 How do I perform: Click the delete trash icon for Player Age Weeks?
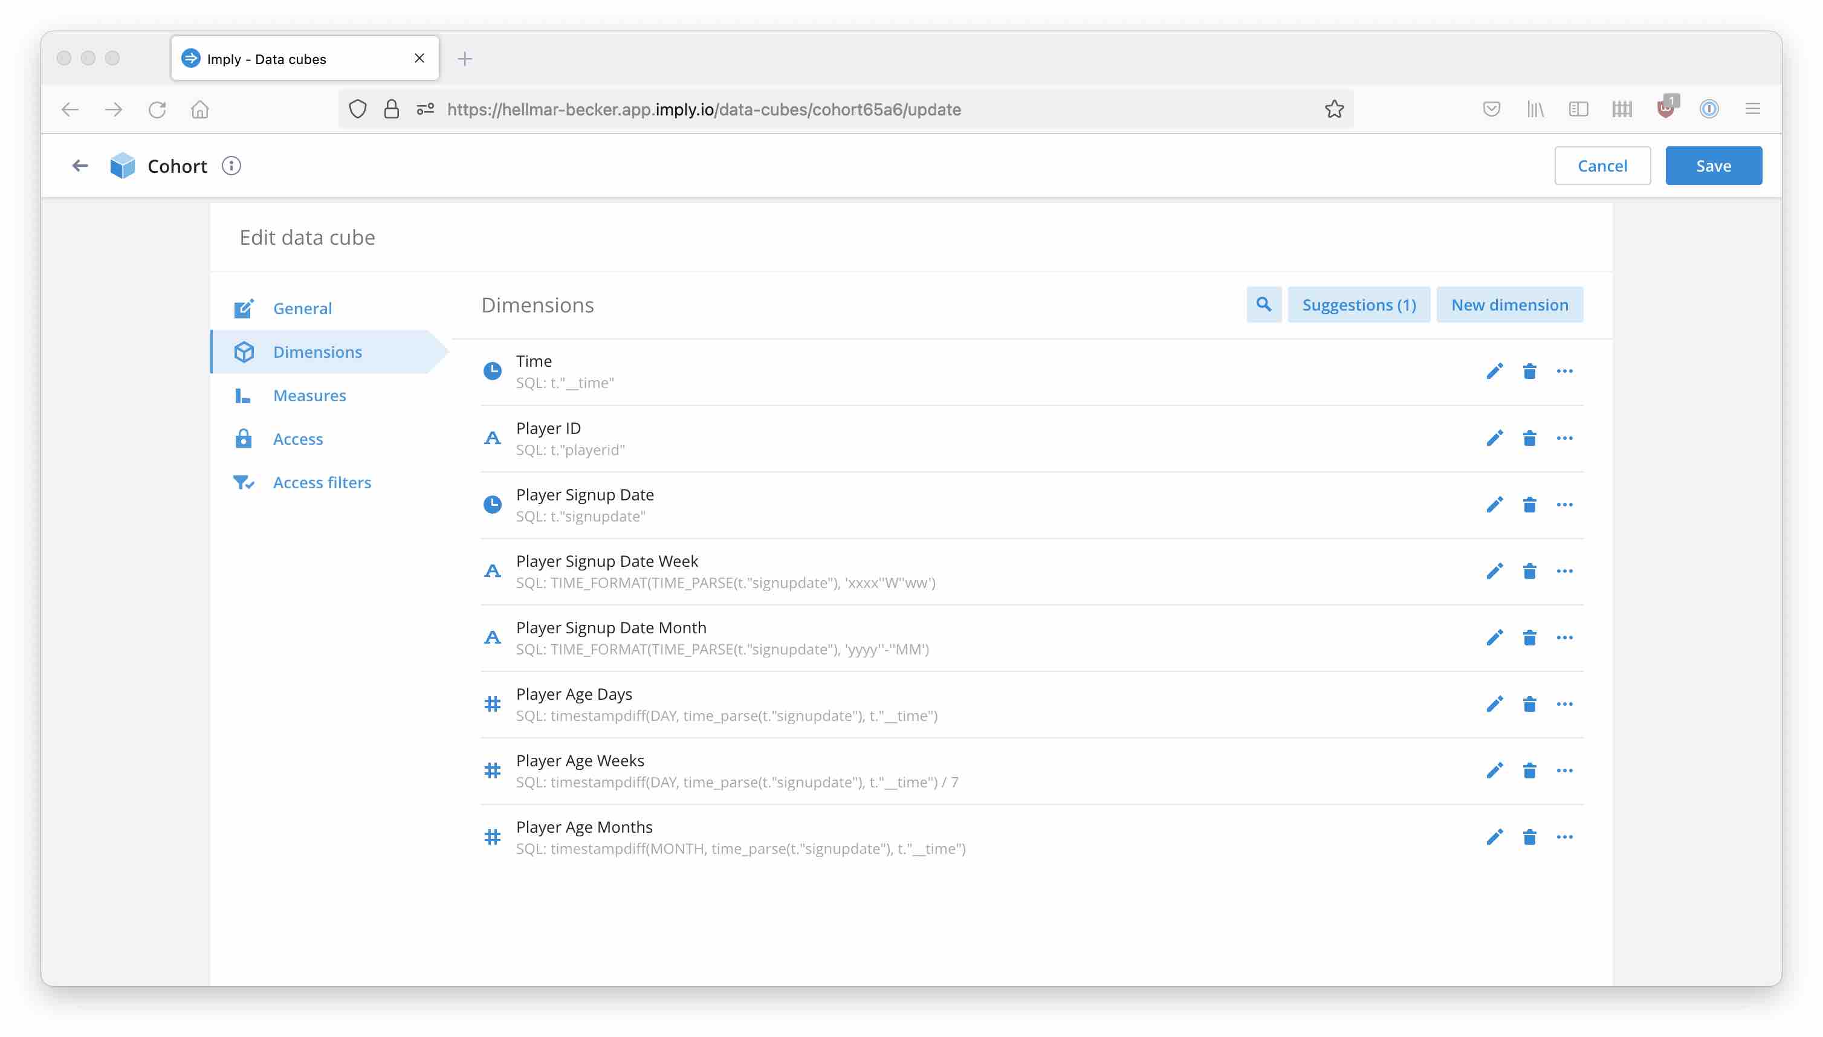(x=1530, y=769)
